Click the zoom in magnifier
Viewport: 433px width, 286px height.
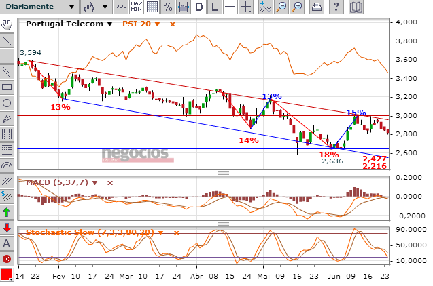click(298, 7)
